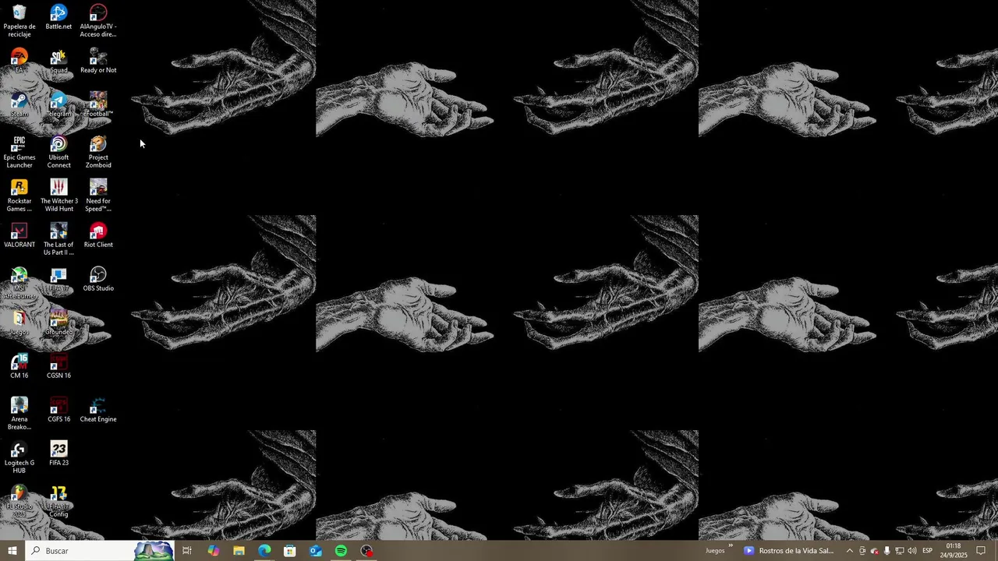Open the clock showing 01:18

(x=954, y=551)
